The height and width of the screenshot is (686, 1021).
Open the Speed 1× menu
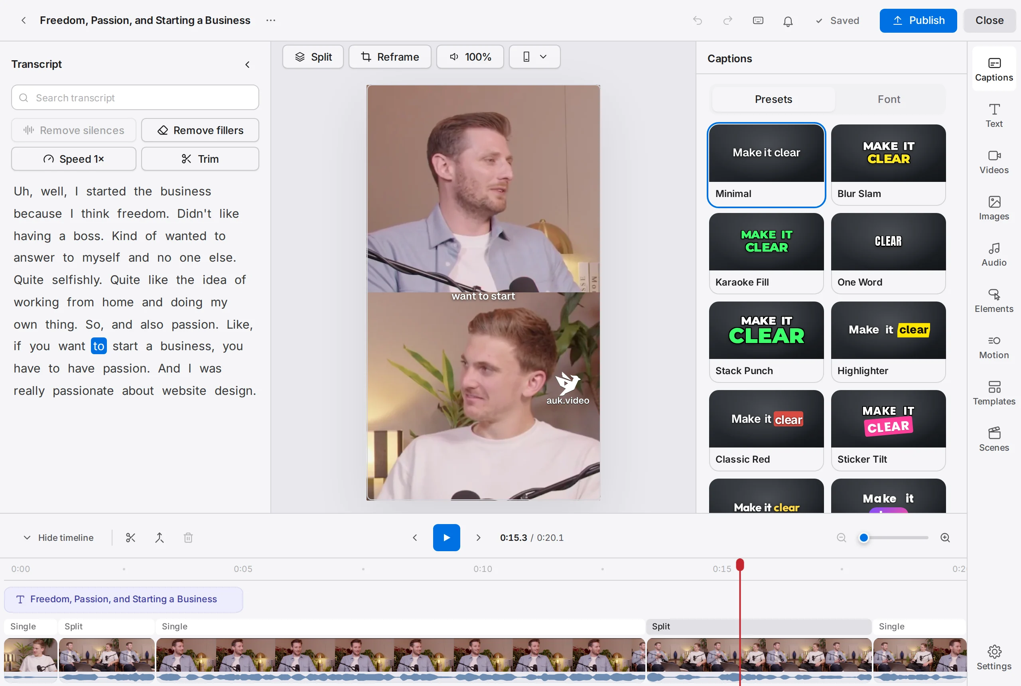pos(73,158)
